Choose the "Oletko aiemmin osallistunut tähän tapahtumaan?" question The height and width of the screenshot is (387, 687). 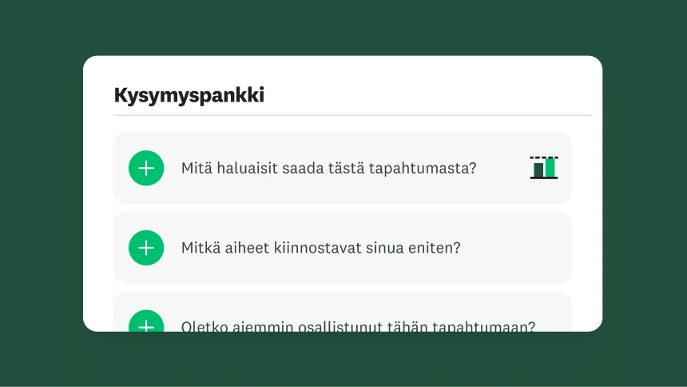coord(357,326)
